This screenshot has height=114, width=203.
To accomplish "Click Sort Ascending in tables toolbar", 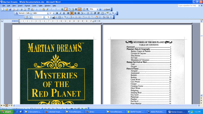I will coord(104,17).
